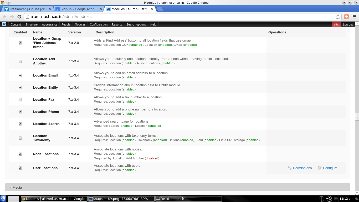Image resolution: width=359 pixels, height=202 pixels.
Task: Switch to the Freelancer browser tab
Action: (28, 9)
